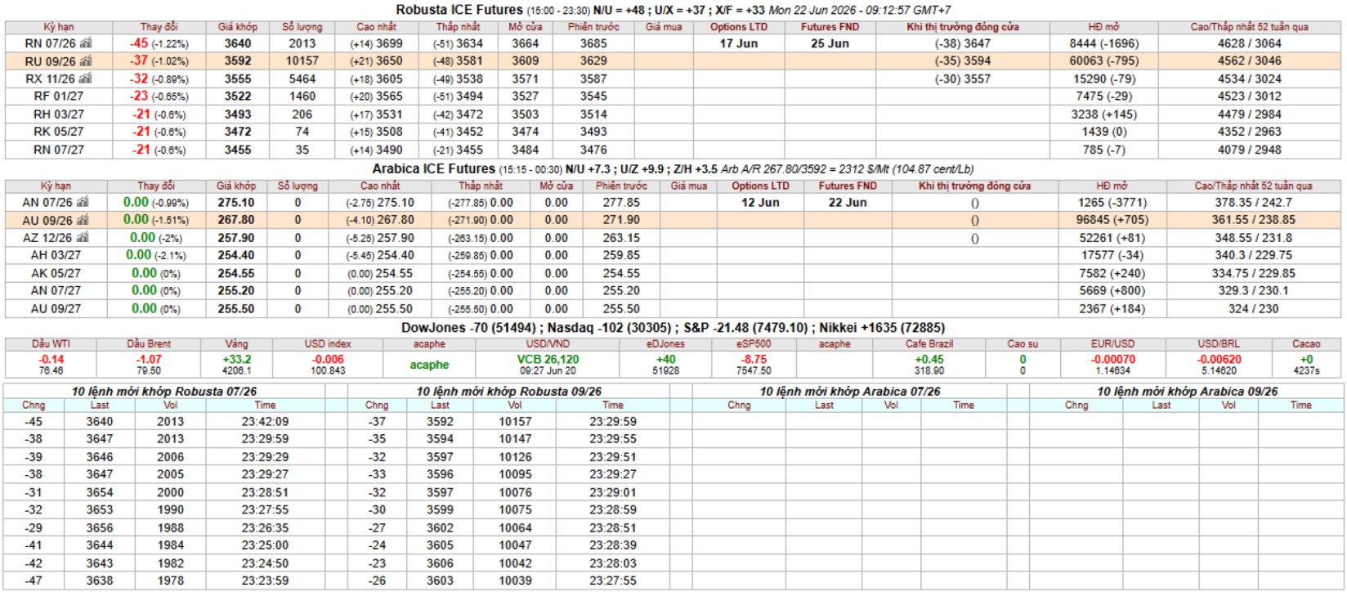Click the Arabica Futures FND date 22 Jun

click(848, 202)
